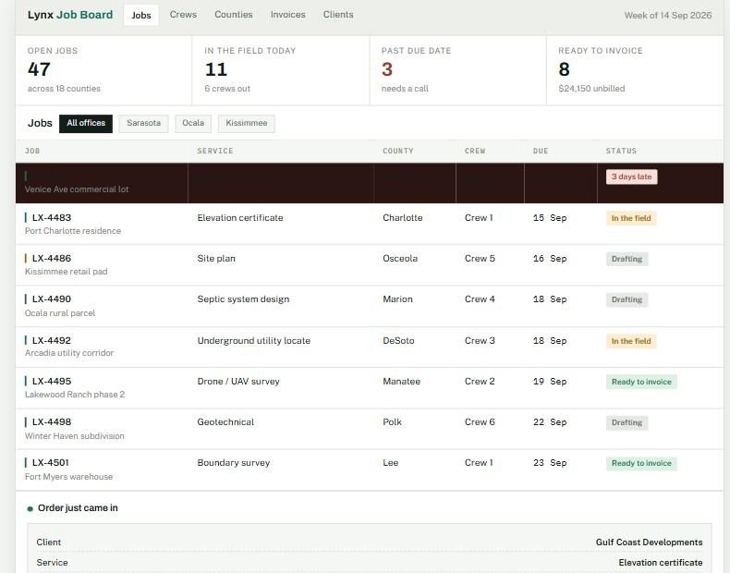Open the Clients tab
This screenshot has height=573, width=730.
tap(338, 15)
